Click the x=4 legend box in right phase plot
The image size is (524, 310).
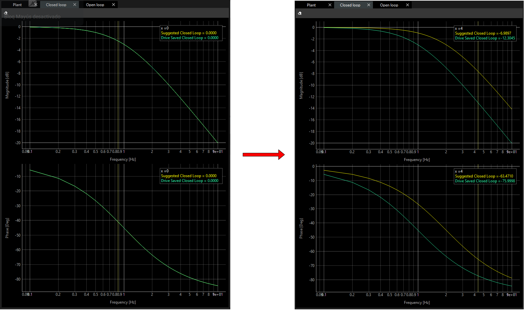click(x=485, y=176)
